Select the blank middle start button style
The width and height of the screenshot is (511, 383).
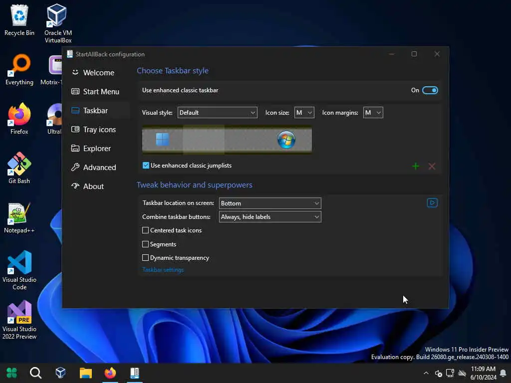(204, 140)
